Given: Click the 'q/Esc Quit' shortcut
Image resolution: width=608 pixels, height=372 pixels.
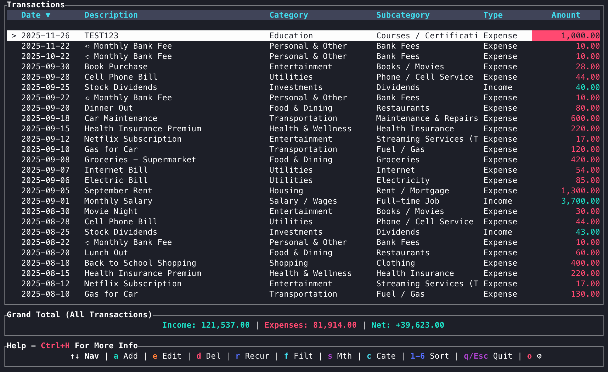Looking at the screenshot, I should click(488, 356).
